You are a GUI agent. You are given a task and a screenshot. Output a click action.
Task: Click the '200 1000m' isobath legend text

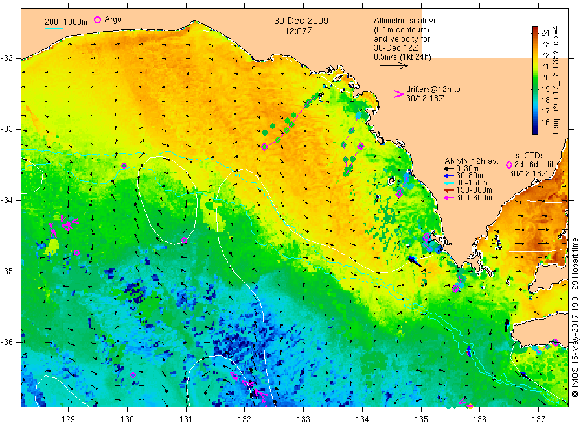click(x=66, y=22)
